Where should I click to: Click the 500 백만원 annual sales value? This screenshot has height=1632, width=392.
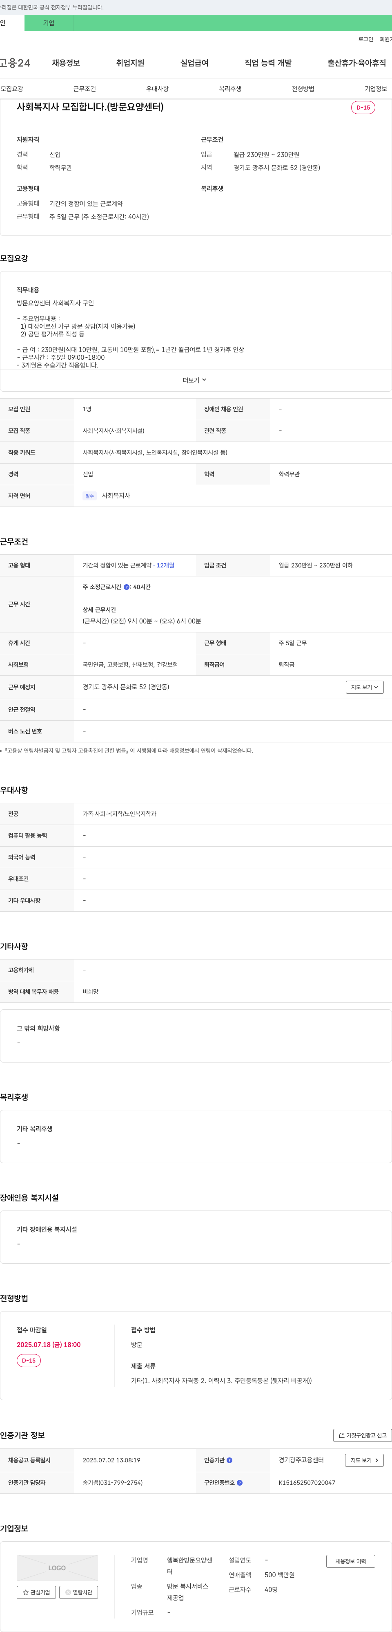click(279, 1575)
